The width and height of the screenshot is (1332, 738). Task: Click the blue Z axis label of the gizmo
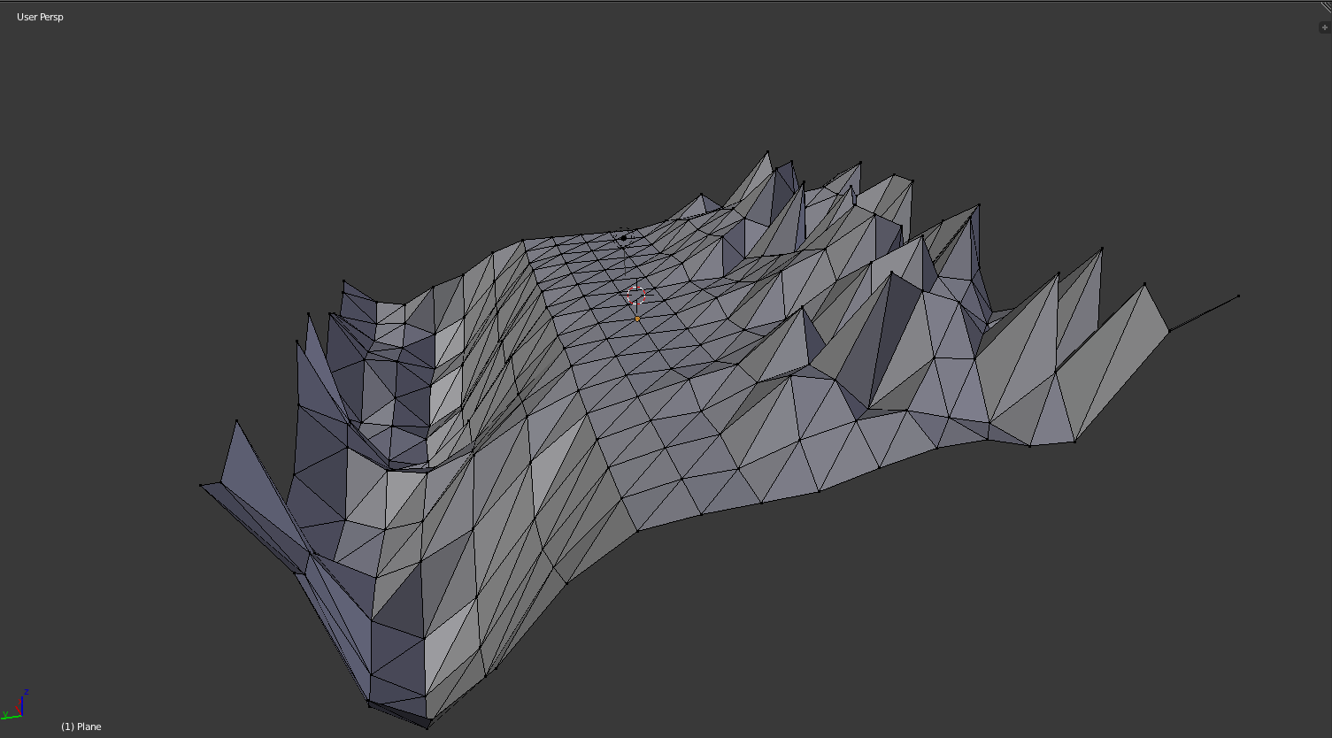[27, 692]
